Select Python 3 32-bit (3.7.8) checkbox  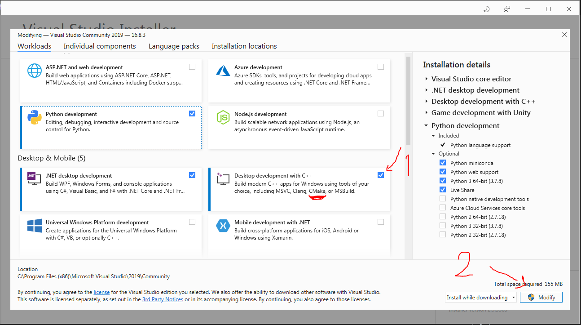coord(443,226)
